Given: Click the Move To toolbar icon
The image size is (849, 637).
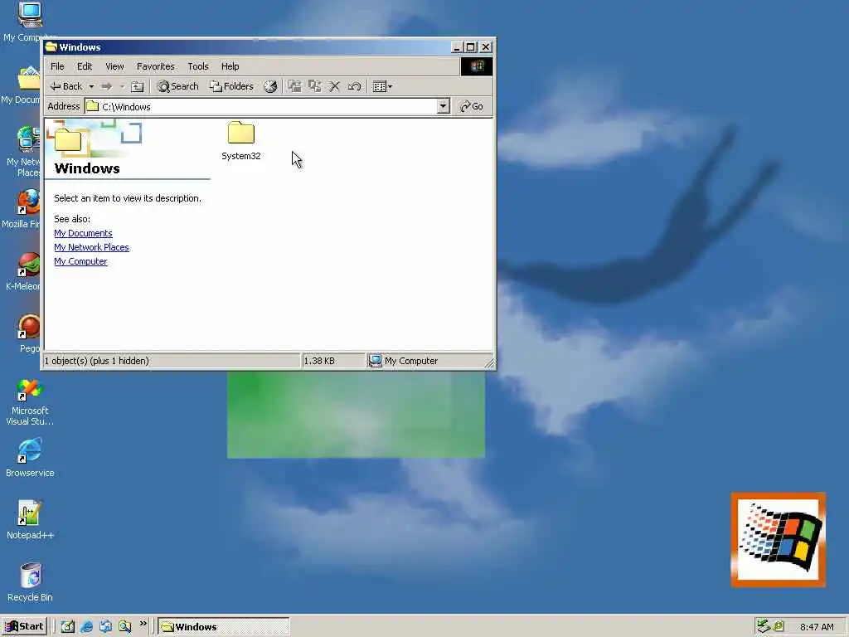Looking at the screenshot, I should coord(294,86).
